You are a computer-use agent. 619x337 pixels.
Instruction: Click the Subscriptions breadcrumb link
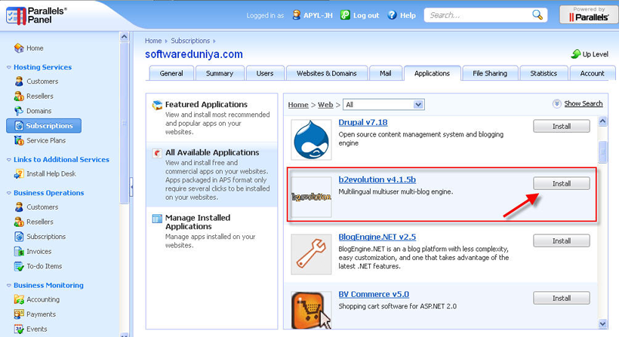pyautogui.click(x=190, y=41)
